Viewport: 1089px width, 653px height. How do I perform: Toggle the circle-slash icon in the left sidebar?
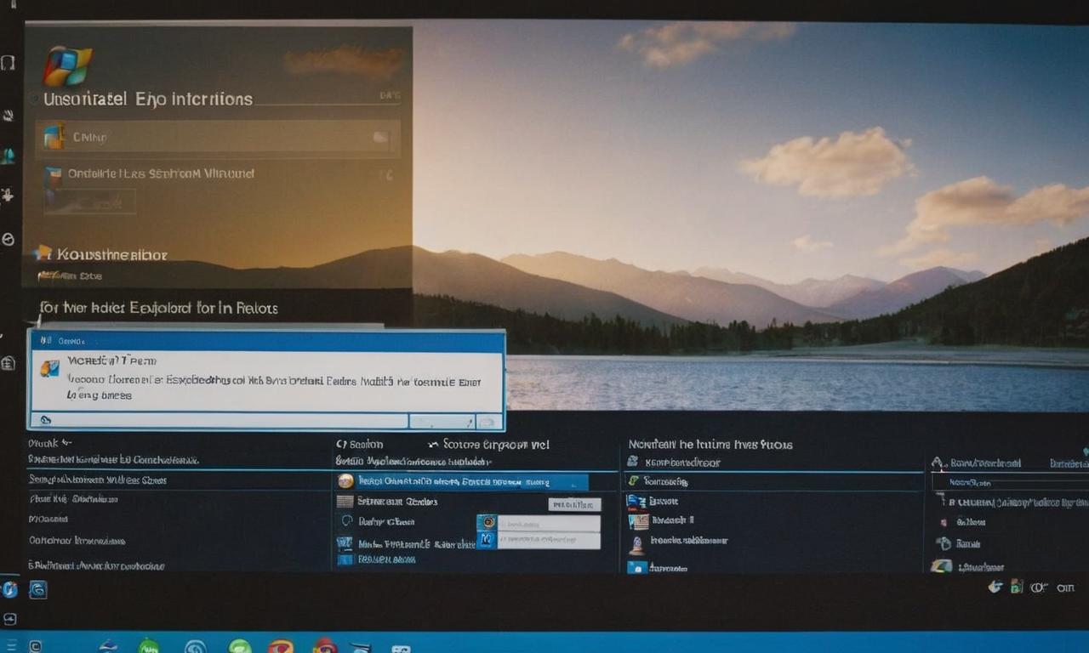click(9, 240)
